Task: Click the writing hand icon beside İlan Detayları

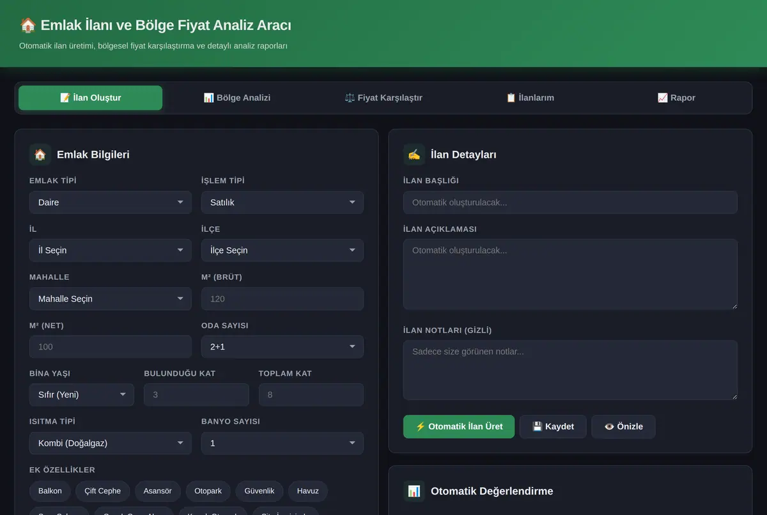Action: tap(414, 155)
